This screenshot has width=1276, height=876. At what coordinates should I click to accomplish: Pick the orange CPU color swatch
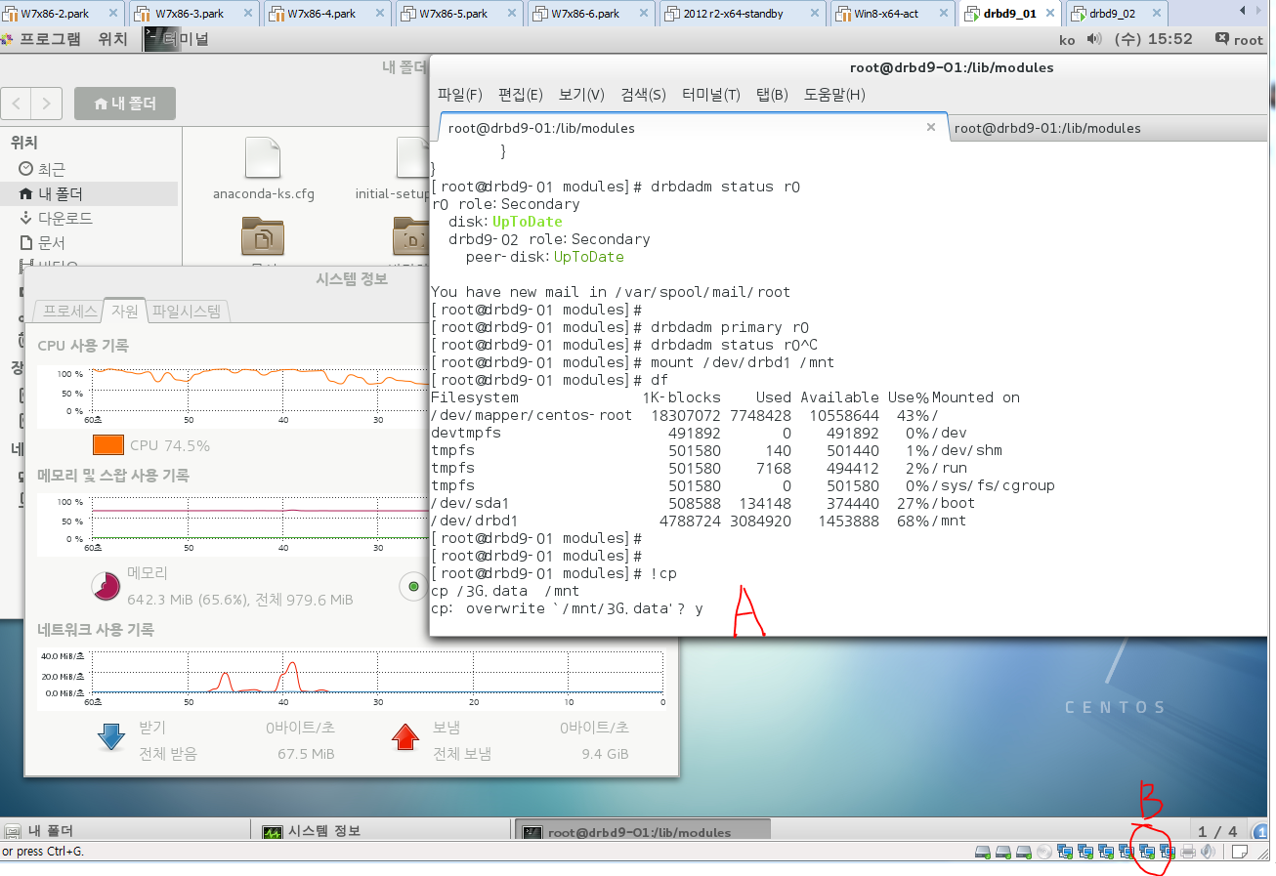point(108,445)
